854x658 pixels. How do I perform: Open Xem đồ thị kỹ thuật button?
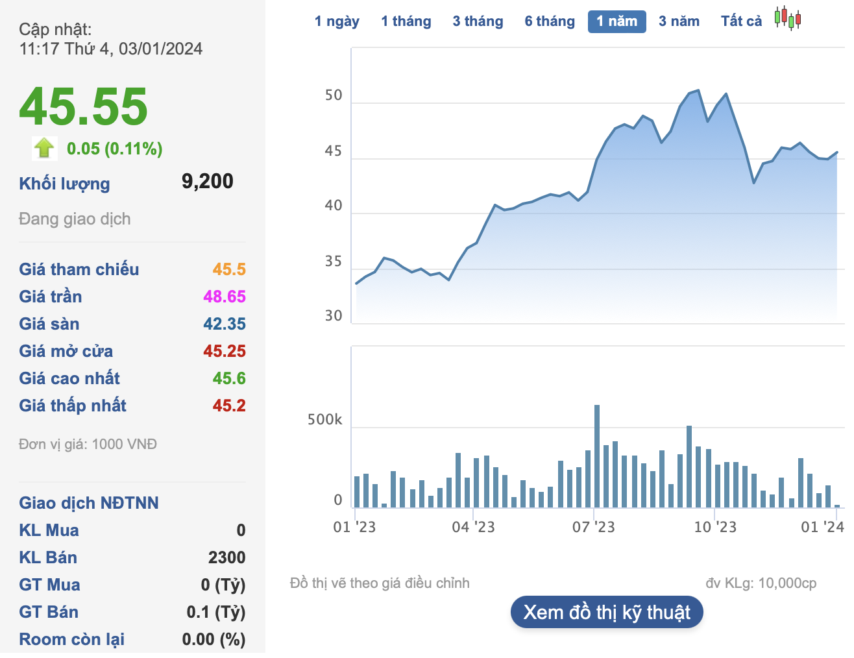coord(607,612)
